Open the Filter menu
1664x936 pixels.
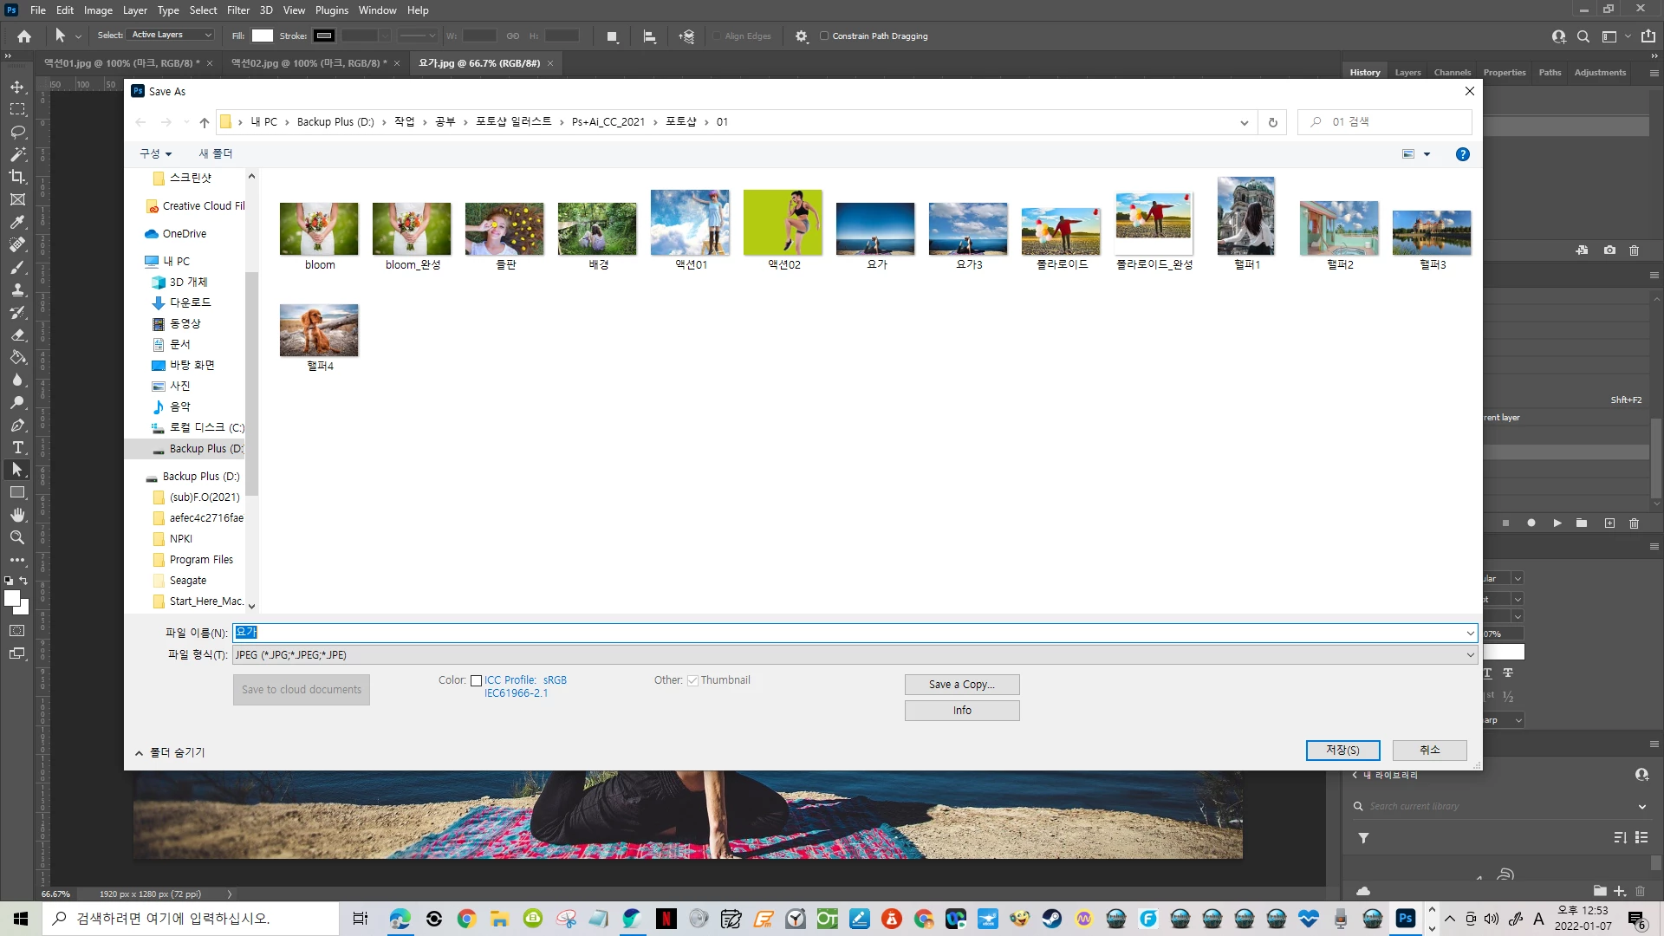tap(237, 10)
